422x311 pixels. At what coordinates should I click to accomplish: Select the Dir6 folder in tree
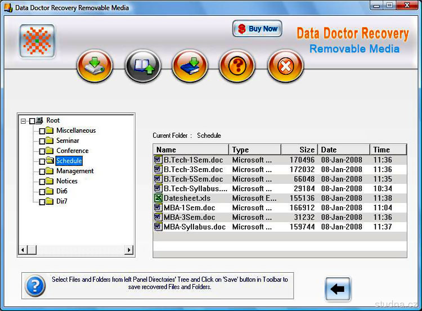(62, 191)
